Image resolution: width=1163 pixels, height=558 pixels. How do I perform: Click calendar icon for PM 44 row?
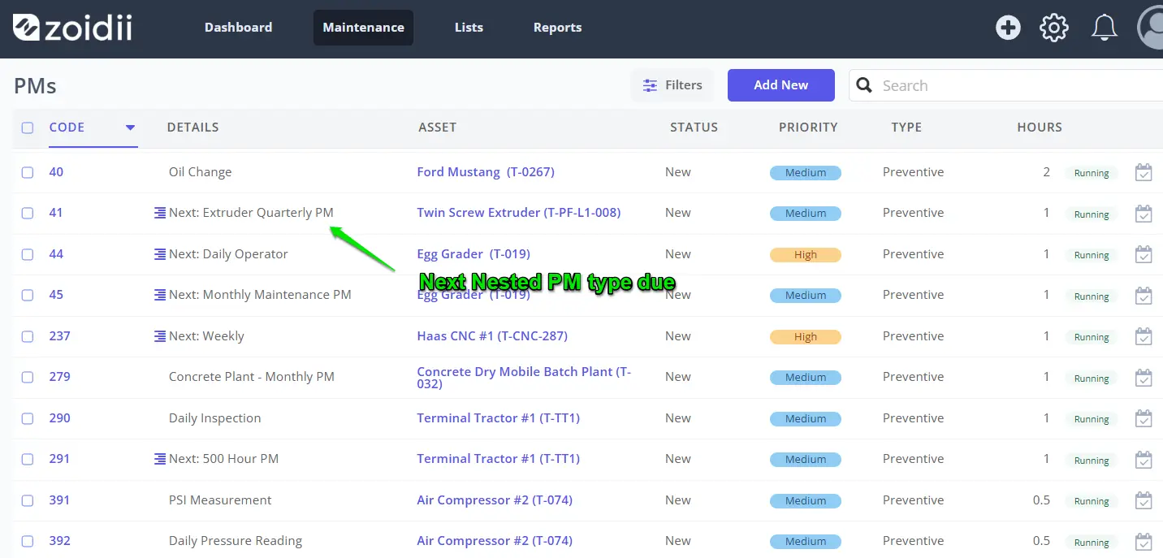[1144, 254]
